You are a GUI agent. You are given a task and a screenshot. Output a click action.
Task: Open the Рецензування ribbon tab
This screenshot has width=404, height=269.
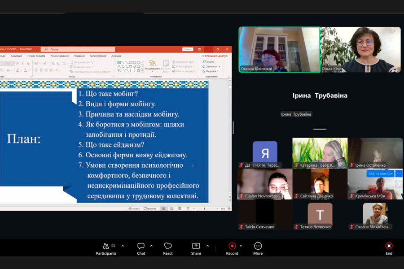60,56
